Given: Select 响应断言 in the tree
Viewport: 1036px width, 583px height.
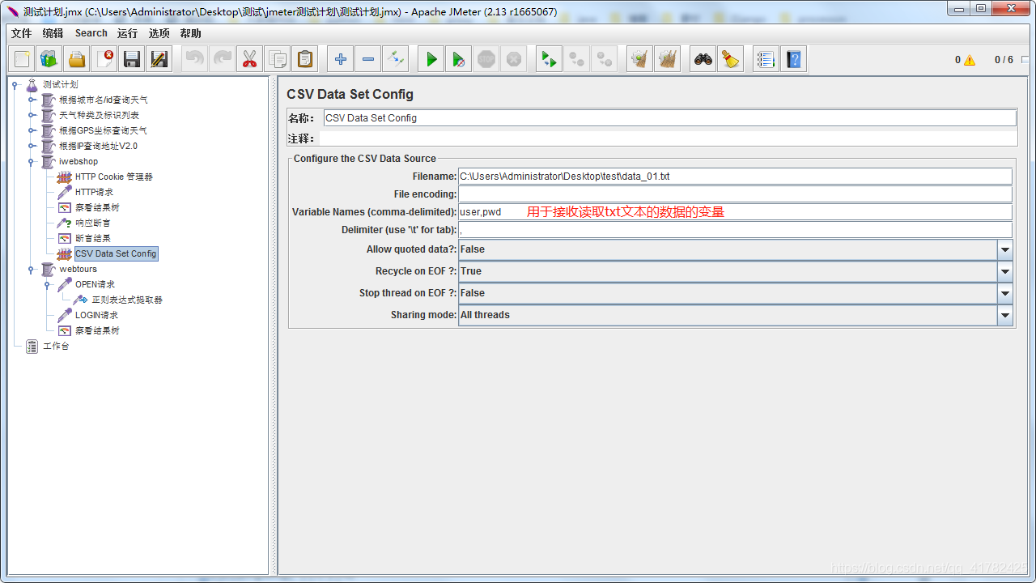Looking at the screenshot, I should click(92, 223).
